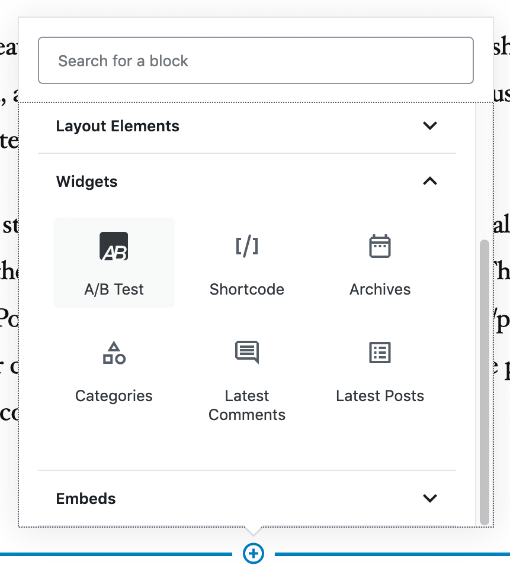Click the Categories label text
This screenshot has width=510, height=575.
(x=114, y=396)
